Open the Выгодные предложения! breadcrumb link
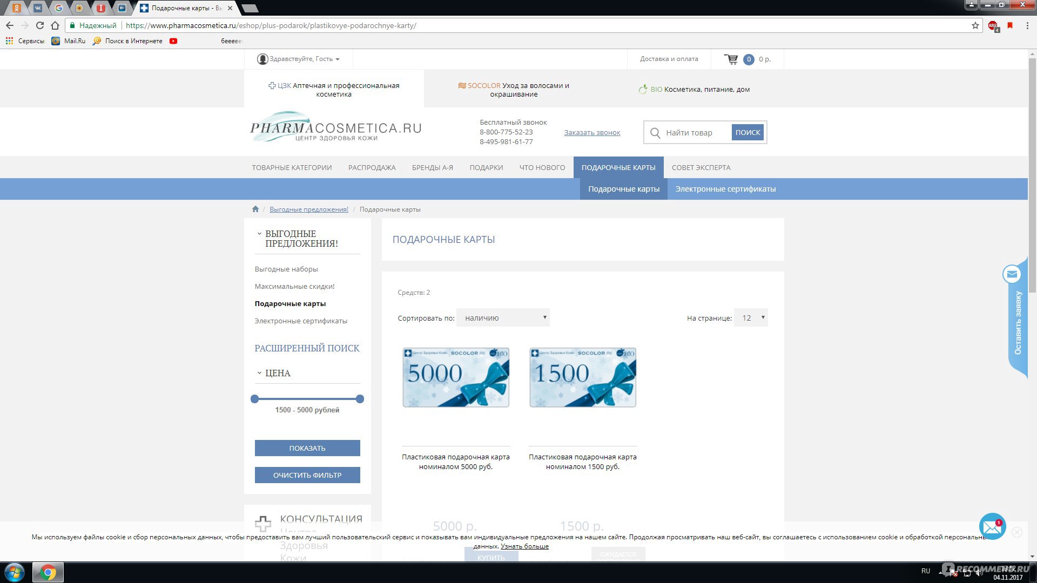This screenshot has height=583, width=1037. (x=309, y=209)
